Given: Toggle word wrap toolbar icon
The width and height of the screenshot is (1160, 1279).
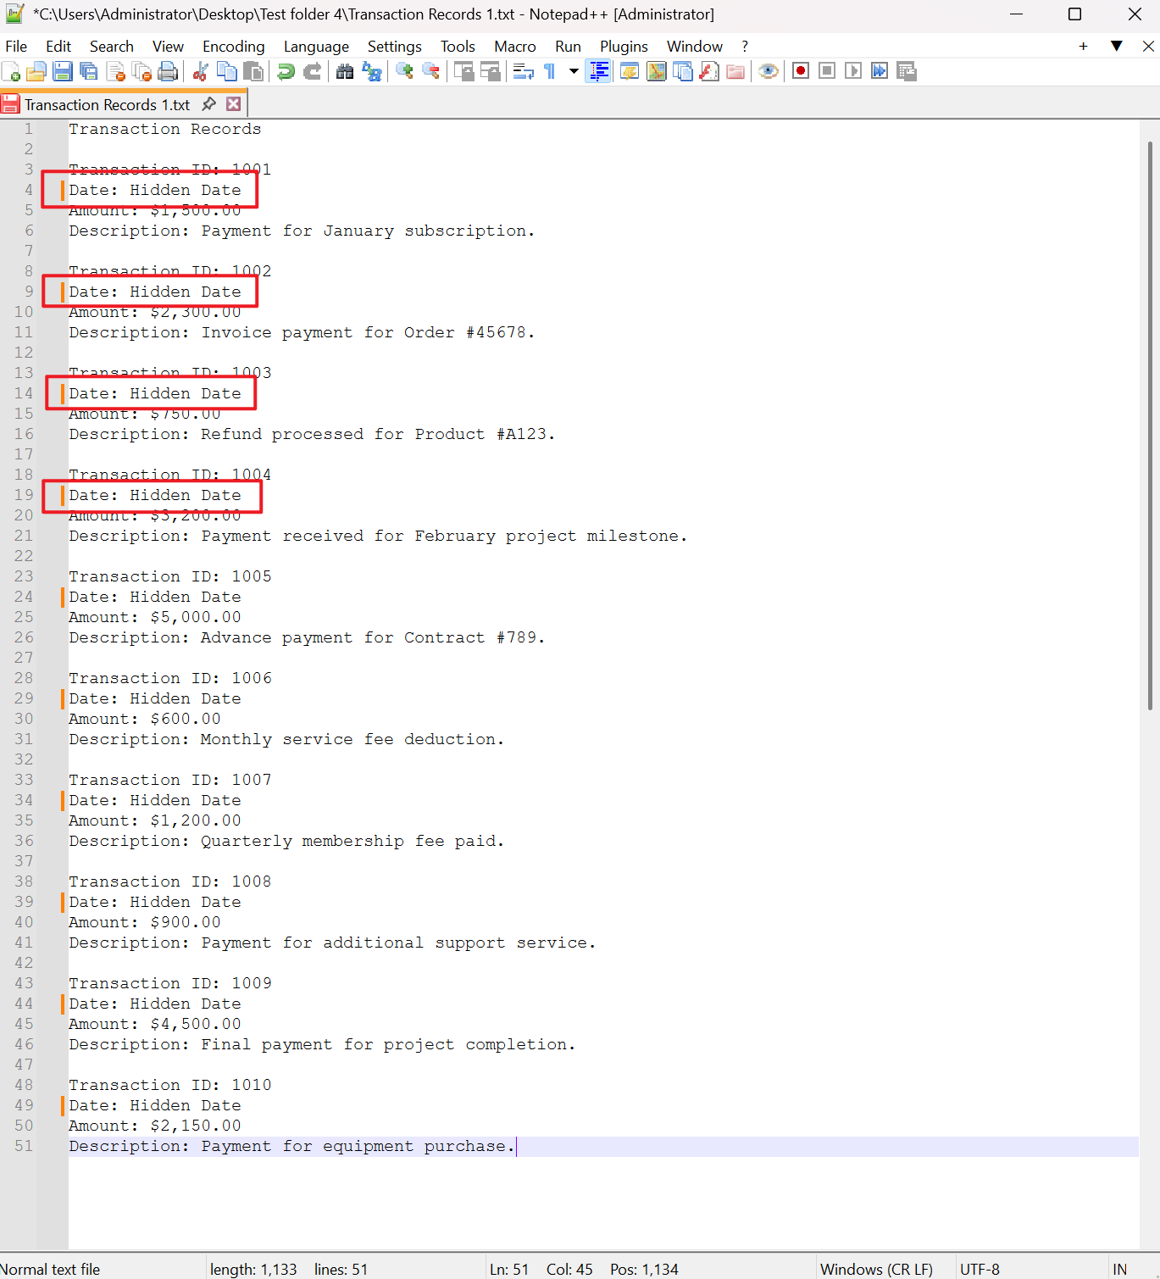Looking at the screenshot, I should pyautogui.click(x=523, y=72).
